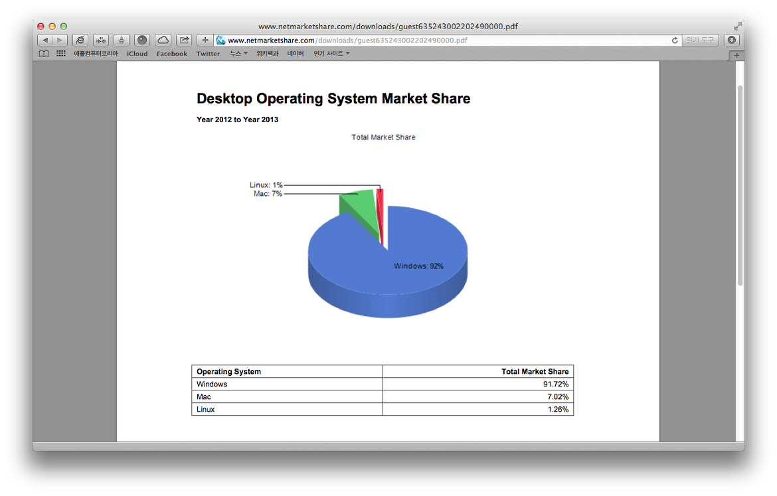Click the 'Mac: 7%' chart label

pos(268,194)
